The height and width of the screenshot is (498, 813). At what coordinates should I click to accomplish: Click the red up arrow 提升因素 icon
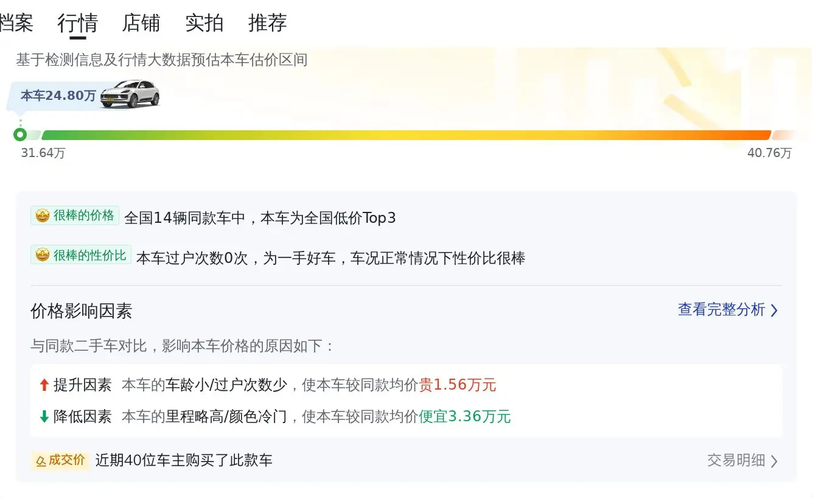[x=44, y=385]
